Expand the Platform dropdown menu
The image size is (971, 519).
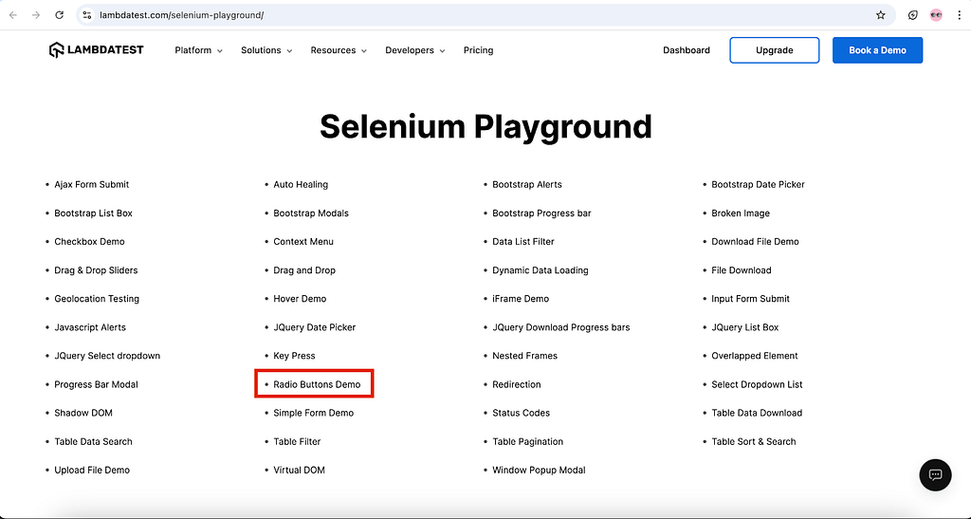(x=198, y=50)
